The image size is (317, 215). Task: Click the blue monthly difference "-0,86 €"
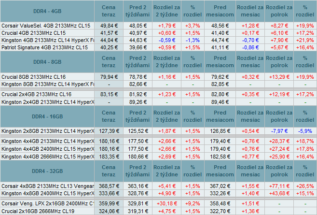(x=250, y=47)
